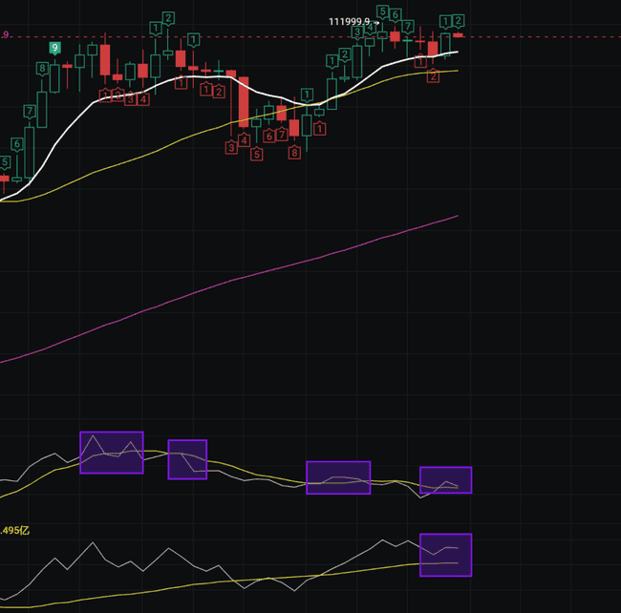Select the green 3 marker before the peak
Screen dimensions: 621x613
click(x=357, y=32)
